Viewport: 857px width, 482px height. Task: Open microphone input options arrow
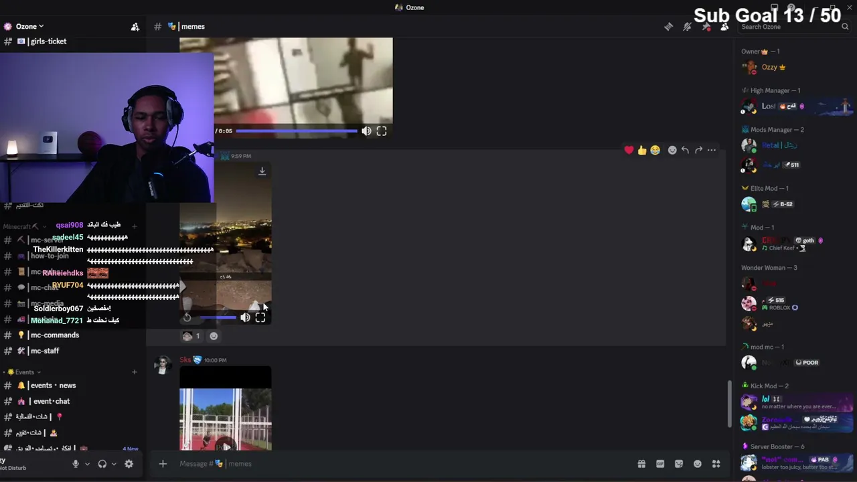point(87,464)
